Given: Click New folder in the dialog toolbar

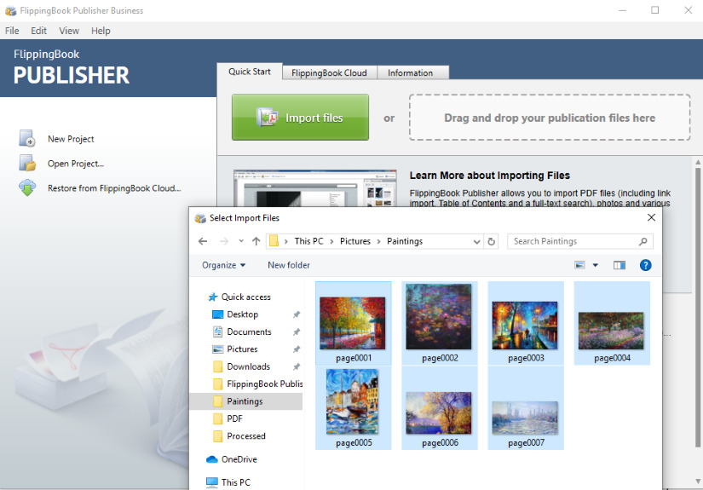Looking at the screenshot, I should 289,265.
